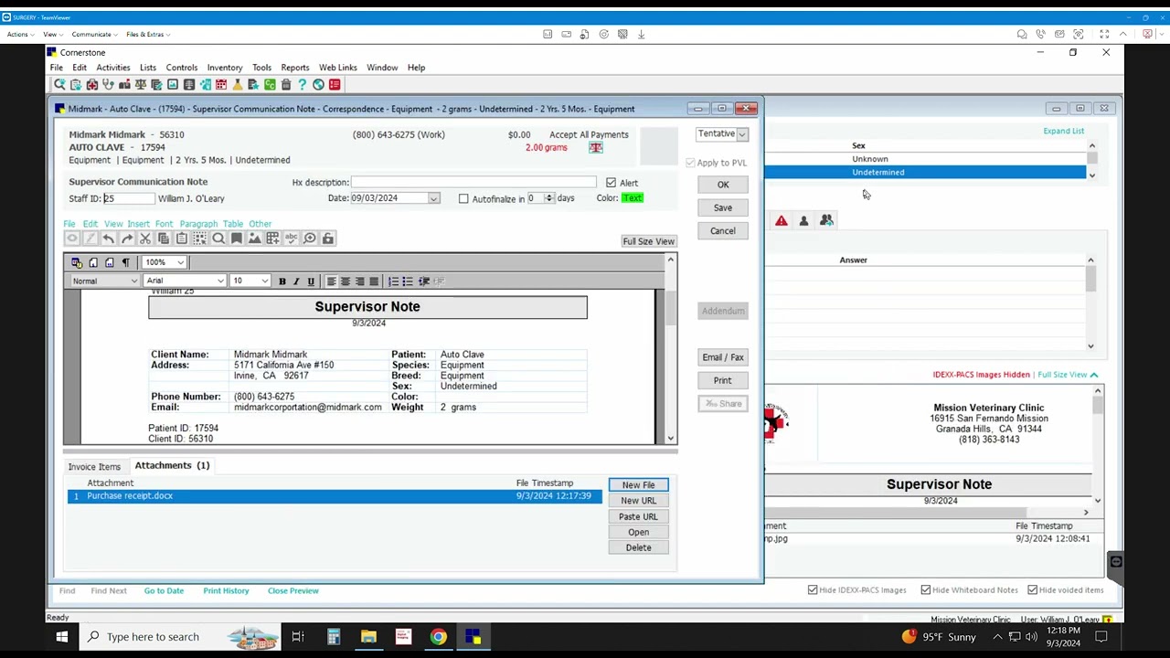Screen dimensions: 1170x658
Task: Undo the last edit in note editor
Action: (108, 239)
